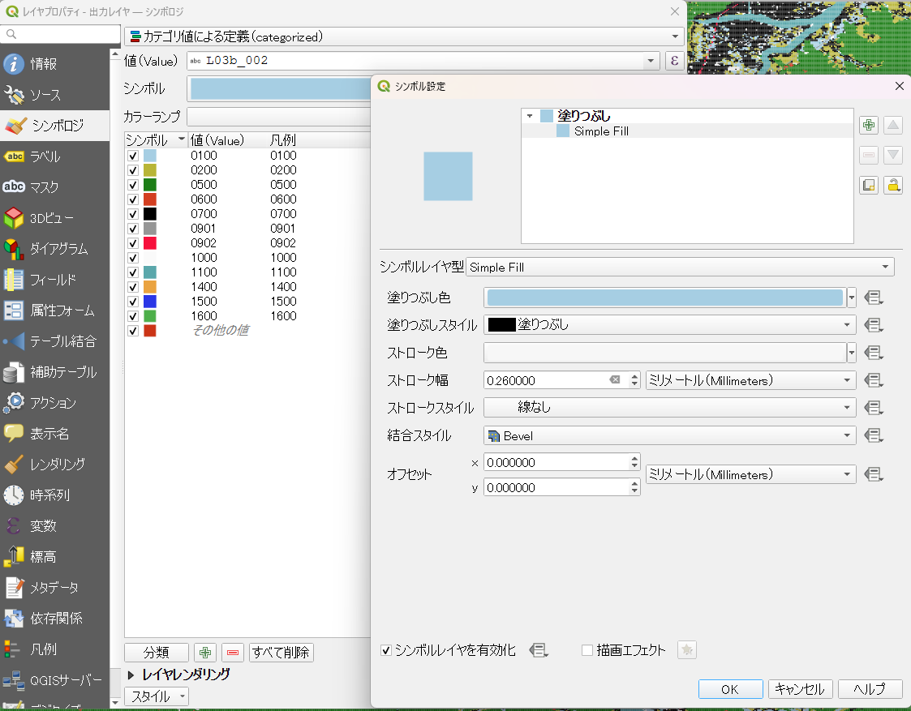
Task: Open 塗りつぶしスタイル dropdown
Action: point(669,325)
